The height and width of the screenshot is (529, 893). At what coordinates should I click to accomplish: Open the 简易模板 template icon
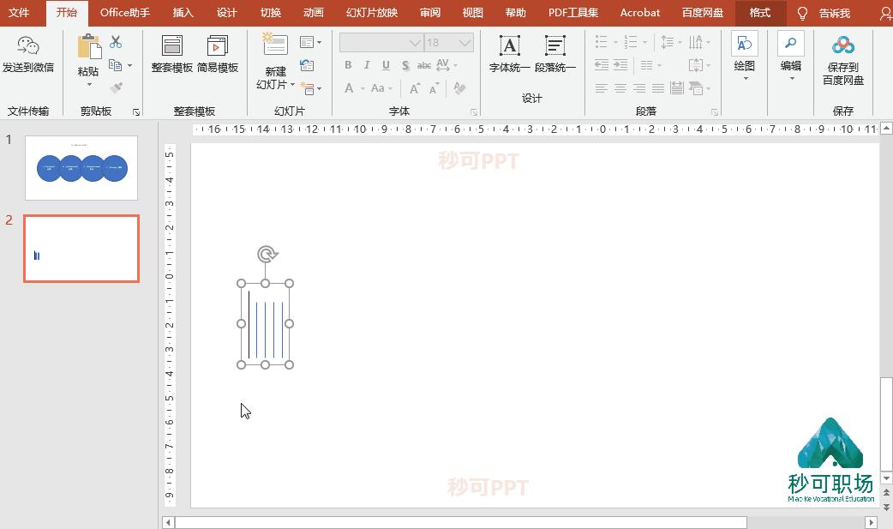pos(218,47)
